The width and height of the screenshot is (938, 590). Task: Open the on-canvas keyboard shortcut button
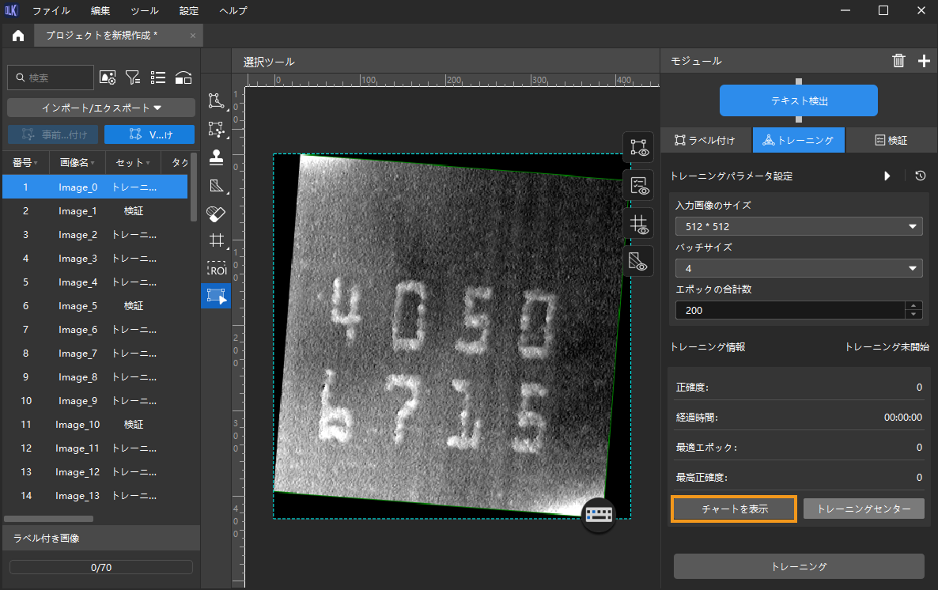pos(598,514)
